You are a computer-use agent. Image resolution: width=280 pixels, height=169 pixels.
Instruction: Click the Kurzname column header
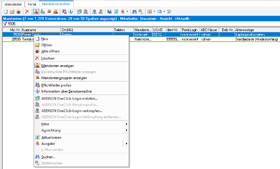coord(41,30)
